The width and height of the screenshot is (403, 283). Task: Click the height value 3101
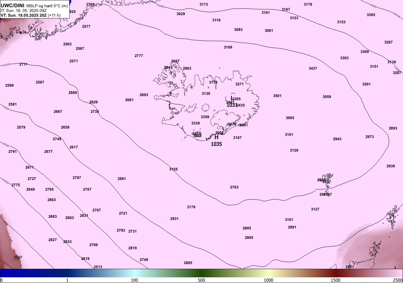[x=289, y=220]
